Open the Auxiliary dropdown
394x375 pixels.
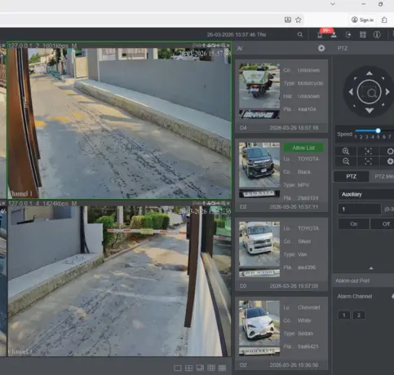point(366,194)
